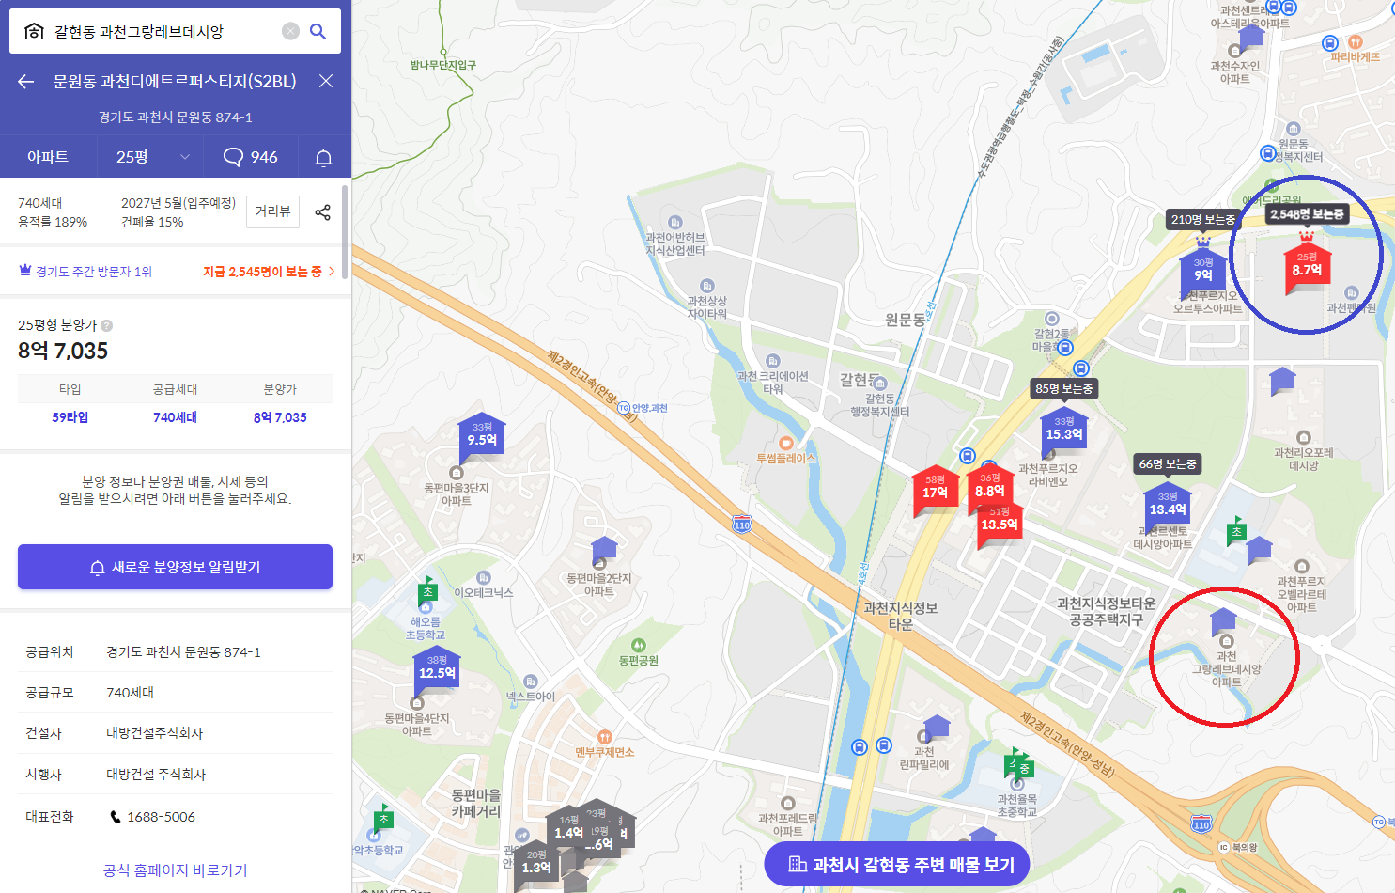This screenshot has height=893, width=1395.
Task: Open 지금 2,545명이 보는 중 link
Action: (269, 272)
